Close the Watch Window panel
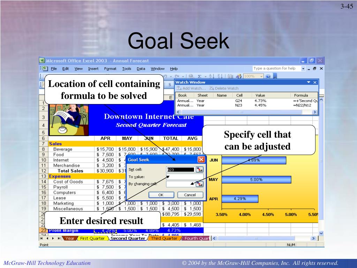The width and height of the screenshot is (357, 268). pos(315,82)
